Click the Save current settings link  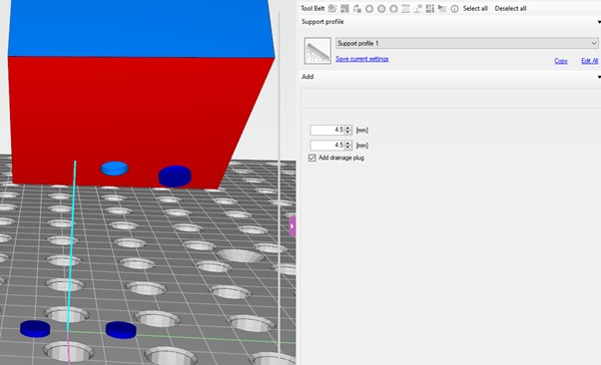tap(361, 59)
